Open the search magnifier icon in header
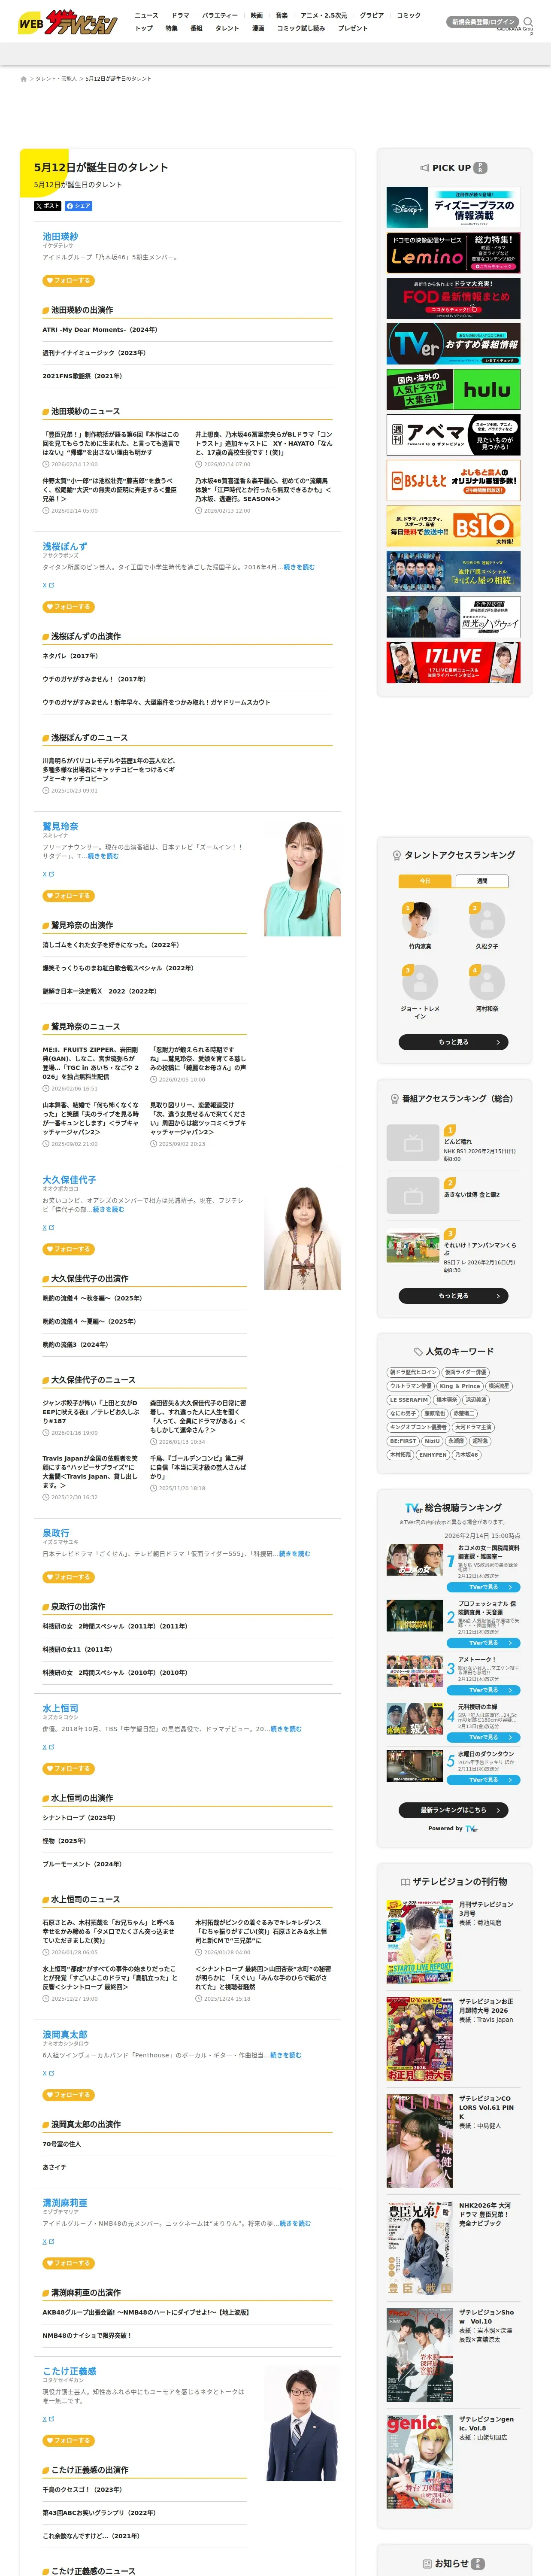The width and height of the screenshot is (551, 2576). [x=528, y=21]
